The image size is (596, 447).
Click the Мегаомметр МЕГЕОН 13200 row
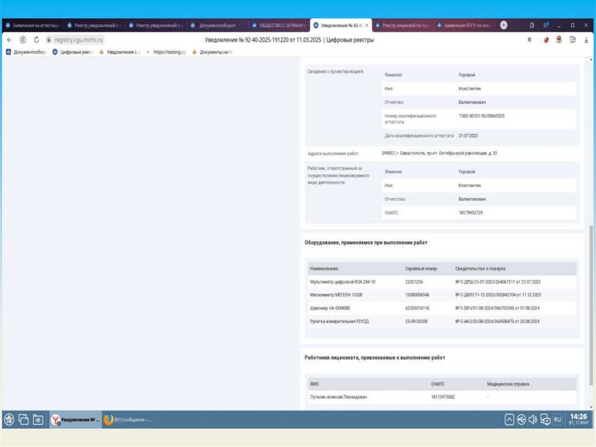[x=442, y=295]
